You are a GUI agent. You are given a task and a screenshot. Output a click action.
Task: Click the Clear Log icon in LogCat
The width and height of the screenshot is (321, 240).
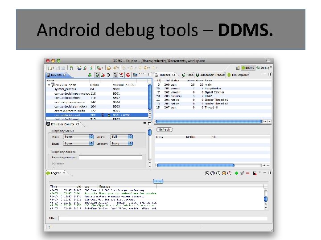(255, 173)
